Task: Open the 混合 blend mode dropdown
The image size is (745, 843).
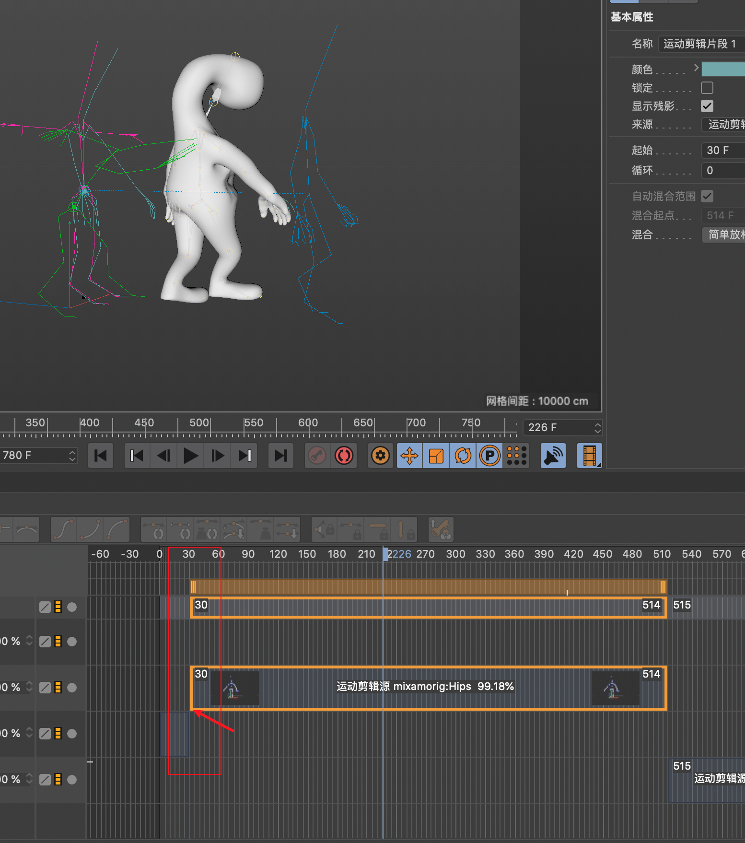Action: (724, 234)
